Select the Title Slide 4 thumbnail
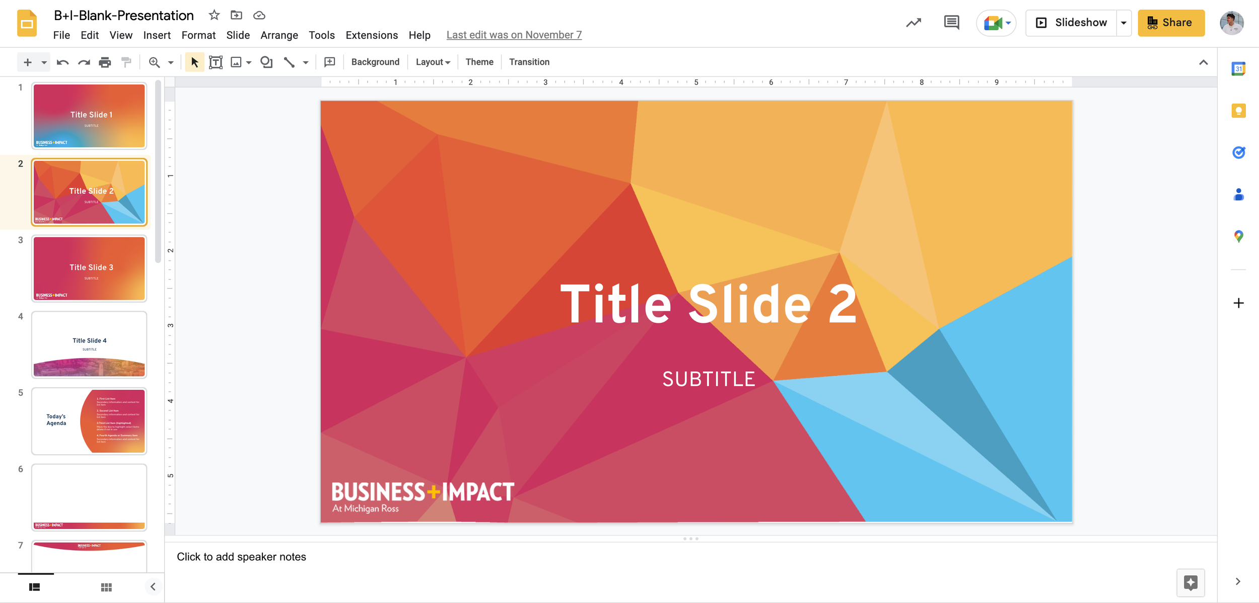The height and width of the screenshot is (603, 1259). 89,344
